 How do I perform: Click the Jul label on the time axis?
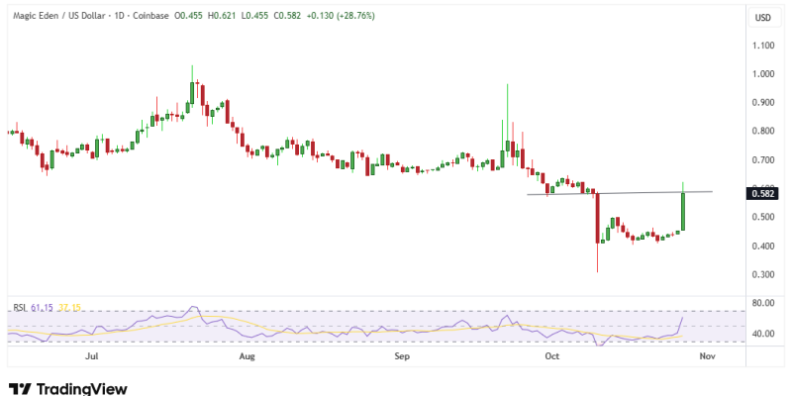(92, 353)
